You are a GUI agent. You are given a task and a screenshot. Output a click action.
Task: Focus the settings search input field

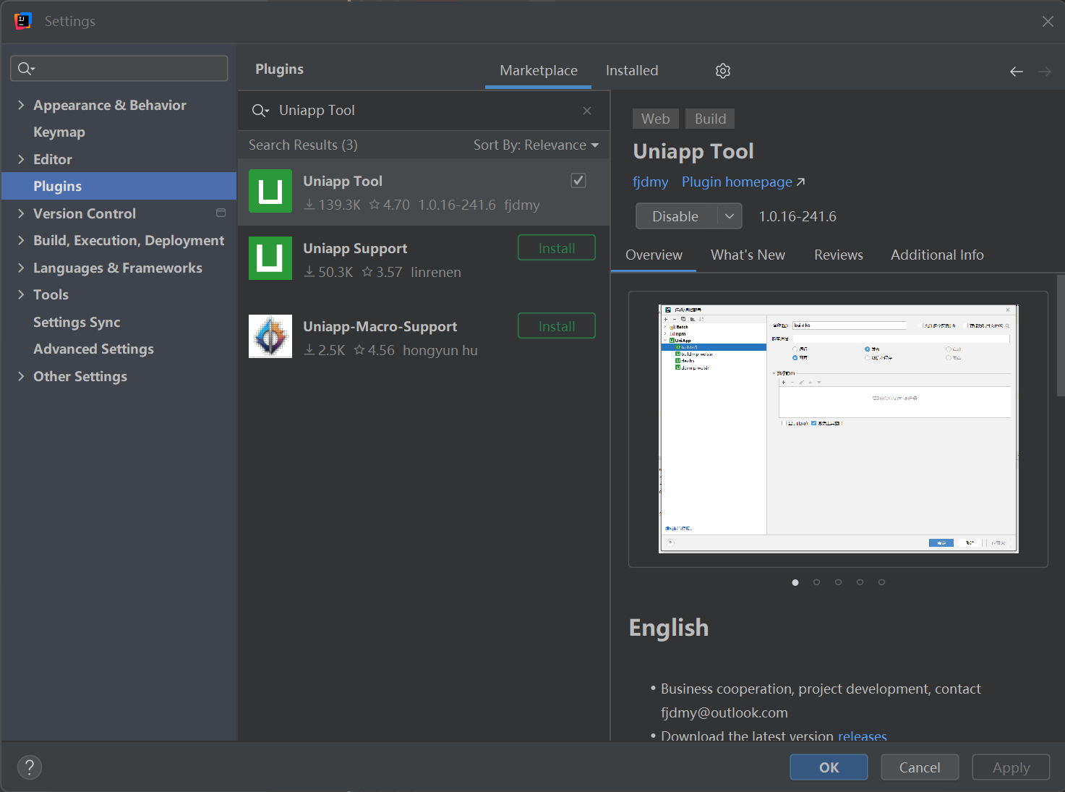[x=119, y=68]
